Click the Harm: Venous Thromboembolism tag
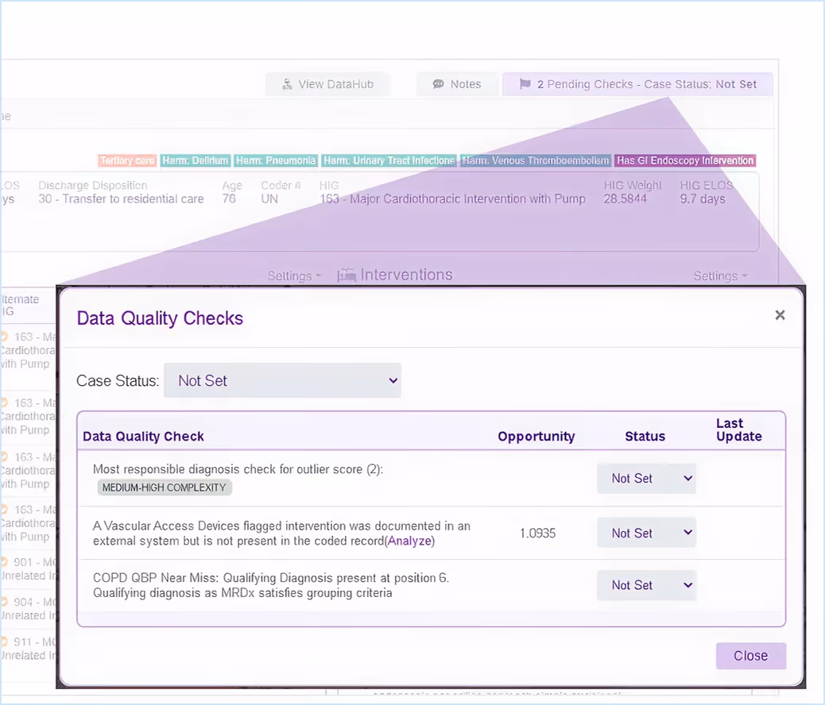 (x=536, y=160)
